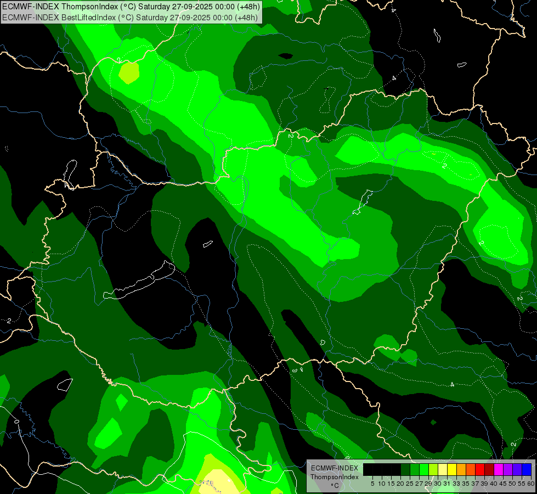
Task: Select the pale yellow swatch between 30 and 31
Action: 443,469
